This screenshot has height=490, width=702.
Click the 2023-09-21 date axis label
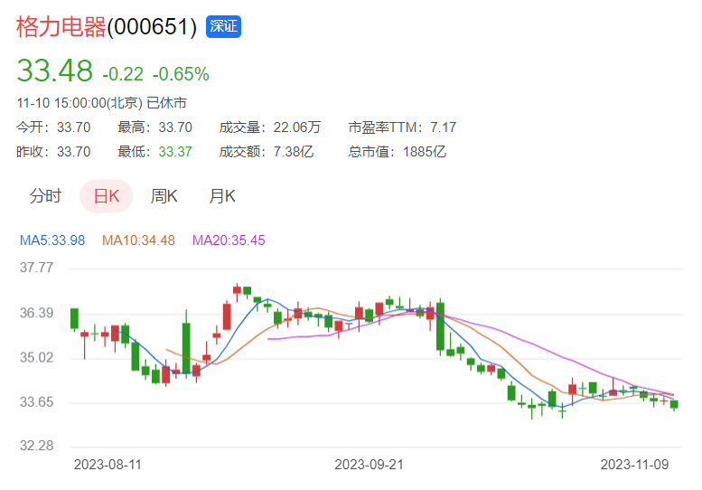369,465
